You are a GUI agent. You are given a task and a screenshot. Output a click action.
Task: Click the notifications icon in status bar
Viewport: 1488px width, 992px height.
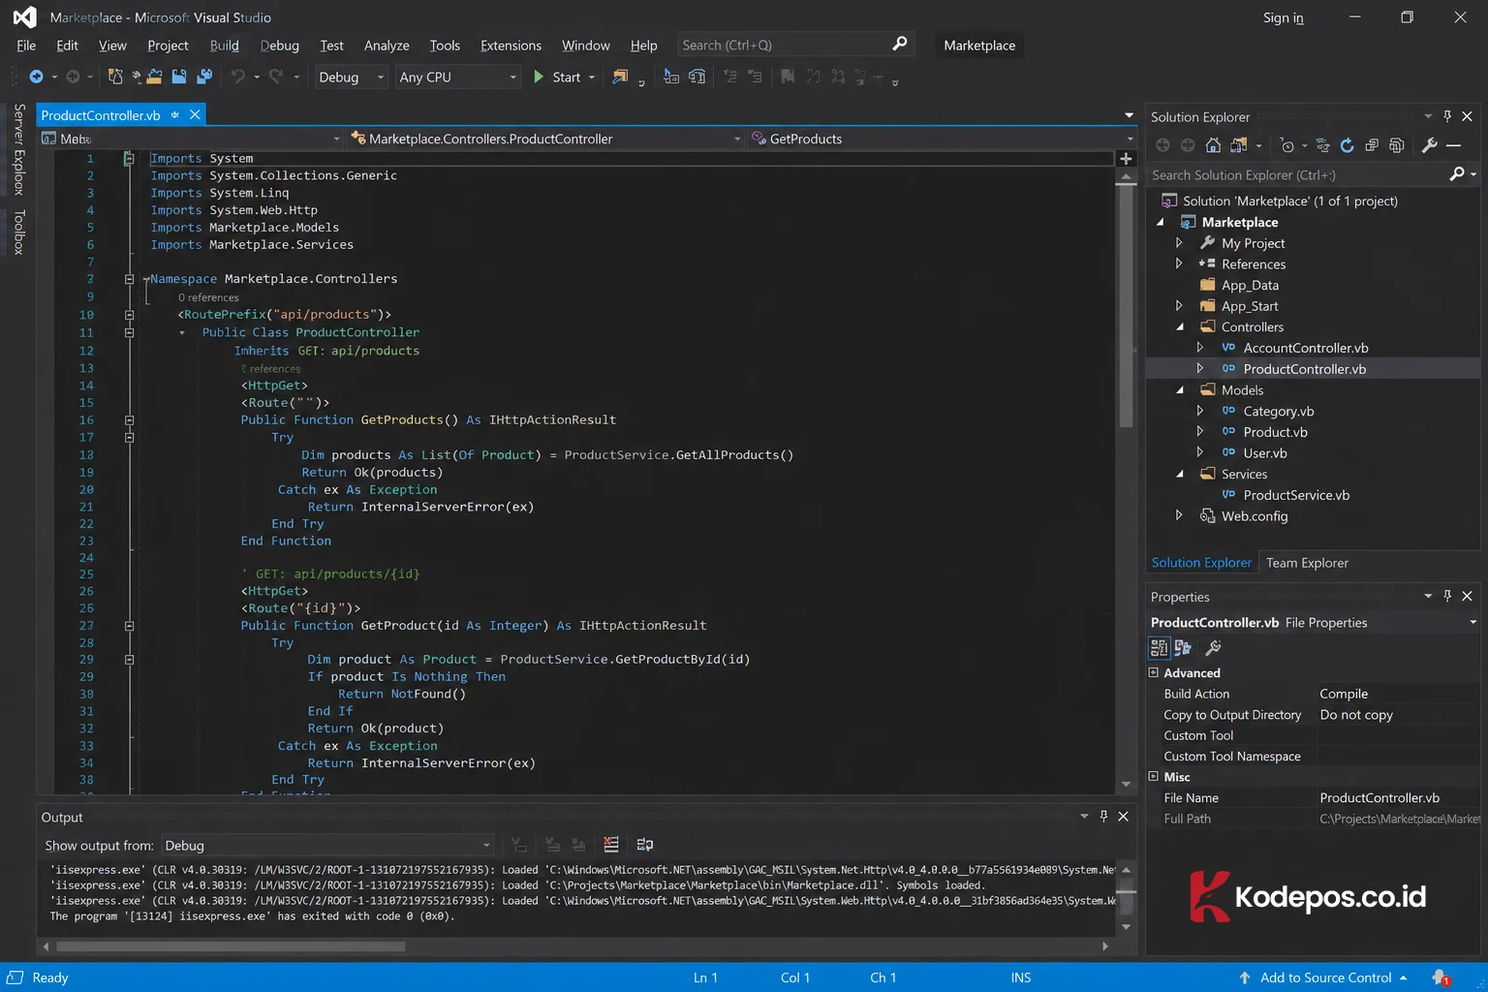(1441, 977)
